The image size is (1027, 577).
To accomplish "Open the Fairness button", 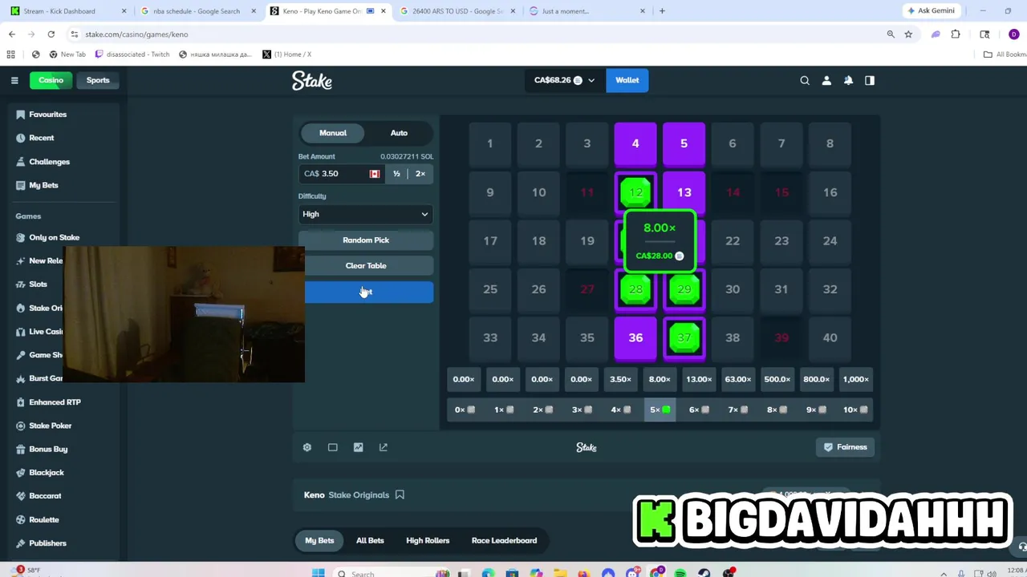I will click(x=846, y=447).
